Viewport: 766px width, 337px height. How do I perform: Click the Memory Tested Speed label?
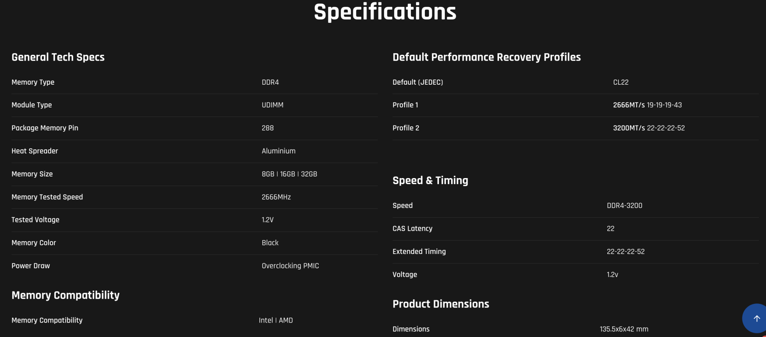(47, 197)
